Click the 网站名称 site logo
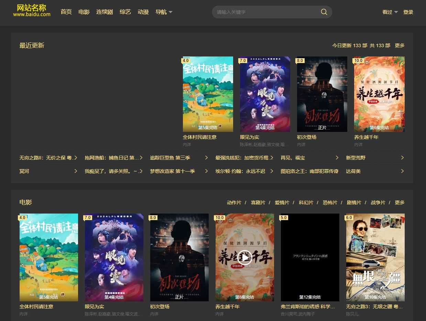This screenshot has width=426, height=321. pos(32,11)
